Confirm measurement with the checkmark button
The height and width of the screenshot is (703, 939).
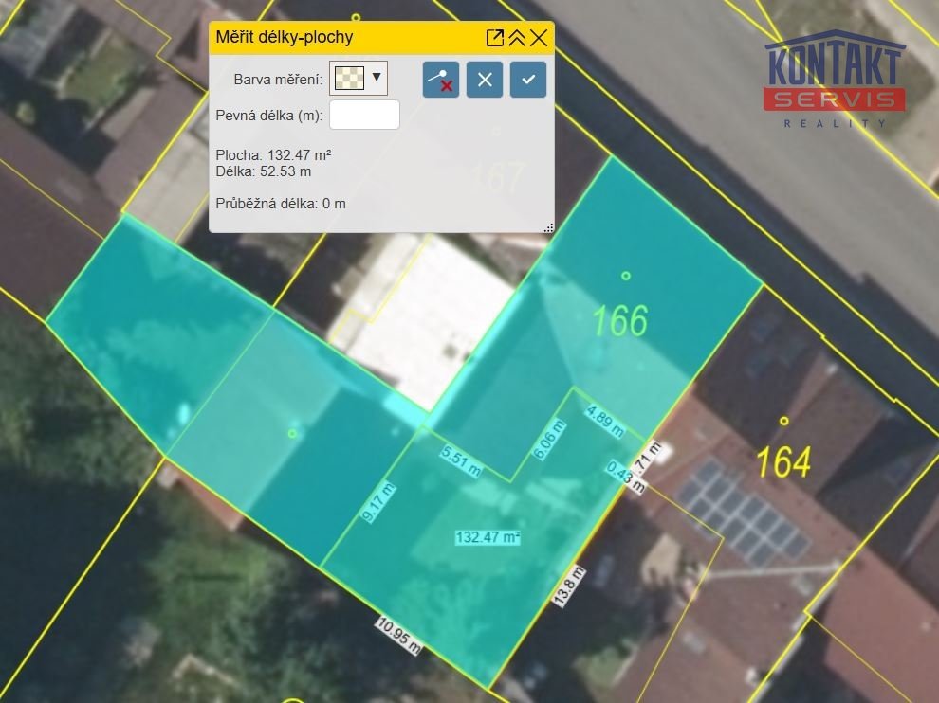click(528, 80)
